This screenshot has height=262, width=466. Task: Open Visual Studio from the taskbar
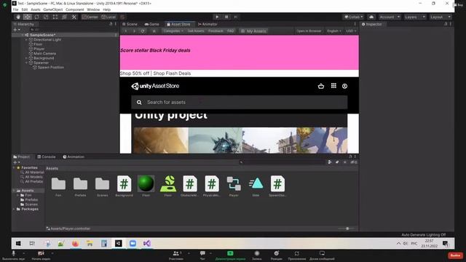(147, 244)
